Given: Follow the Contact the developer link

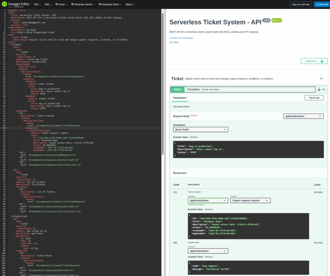Looking at the screenshot, I should [181, 38].
